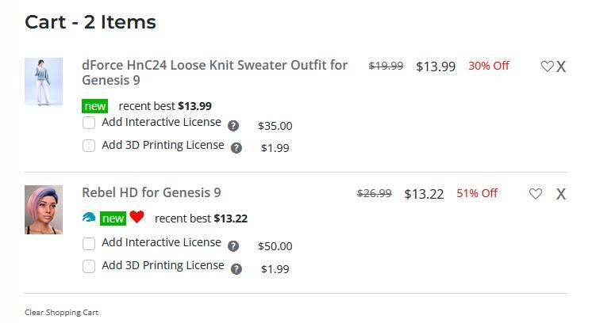This screenshot has height=323, width=592.
Task: Click the blue dolphin badge icon on Rebel HD
Action: [x=89, y=218]
